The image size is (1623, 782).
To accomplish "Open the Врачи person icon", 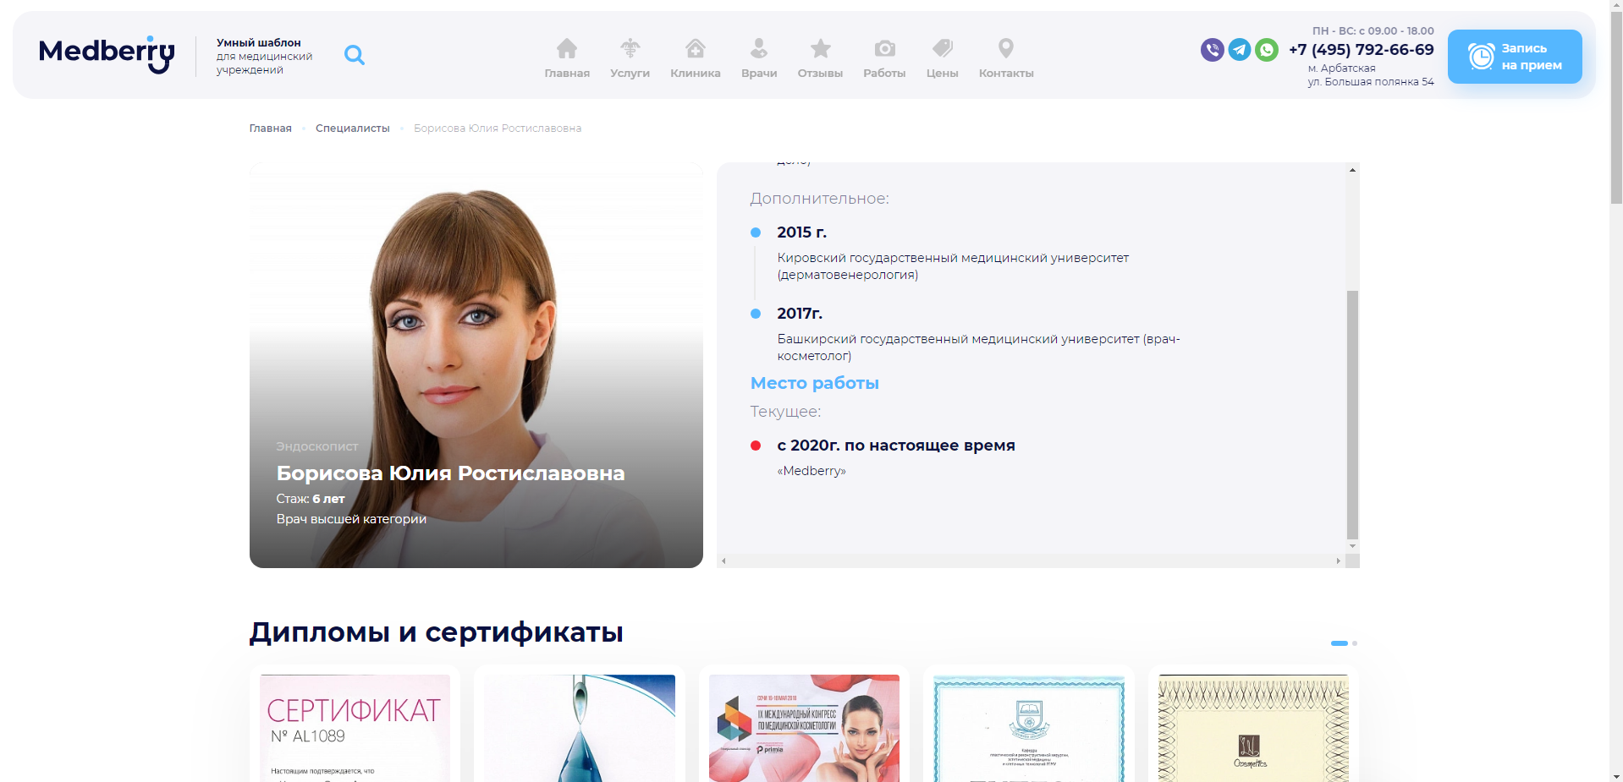I will 759,48.
